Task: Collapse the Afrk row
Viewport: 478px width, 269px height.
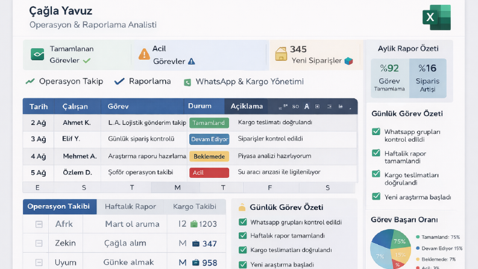Action: [x=39, y=224]
